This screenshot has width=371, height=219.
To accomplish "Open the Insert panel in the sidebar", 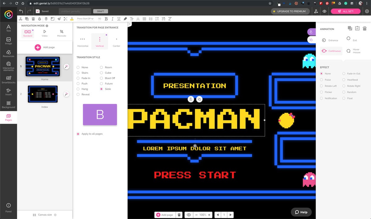I will [8, 92].
